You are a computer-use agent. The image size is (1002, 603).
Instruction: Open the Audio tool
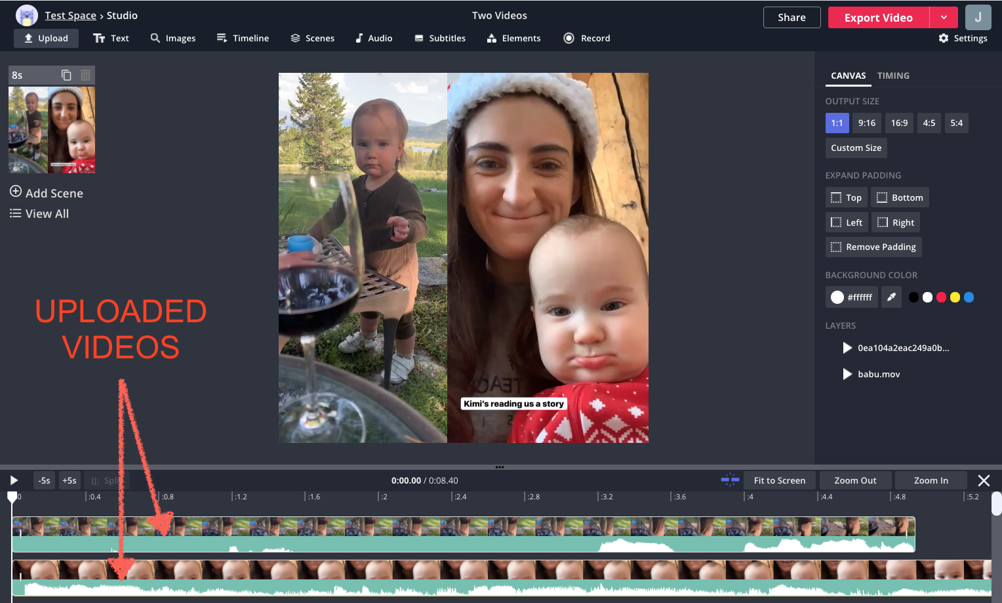point(374,38)
